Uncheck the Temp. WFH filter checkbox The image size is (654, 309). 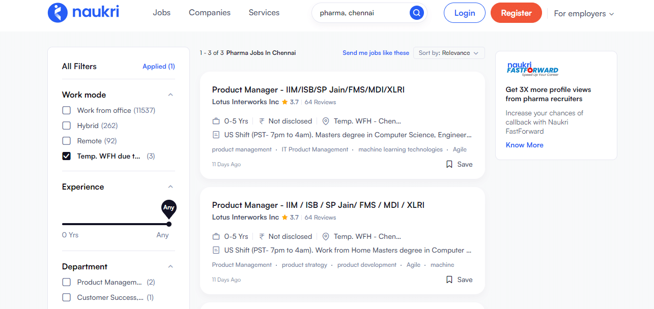pyautogui.click(x=66, y=156)
